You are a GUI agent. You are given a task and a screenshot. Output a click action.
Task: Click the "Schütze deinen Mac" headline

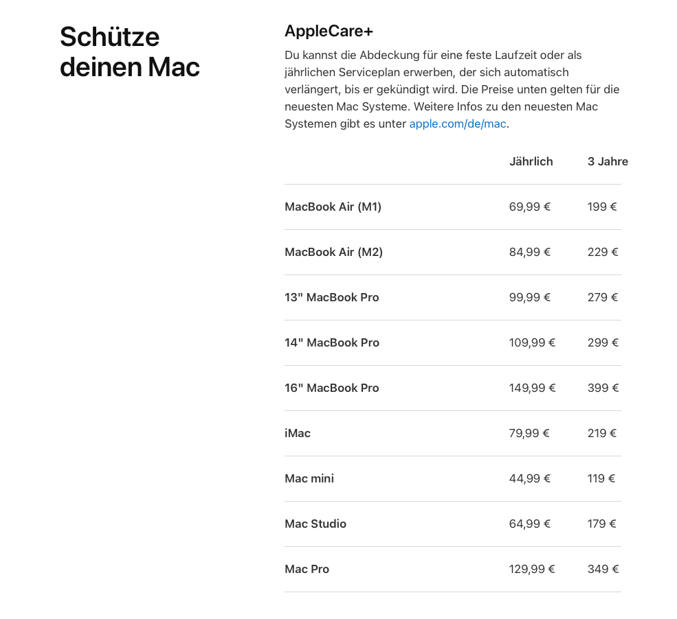click(129, 51)
